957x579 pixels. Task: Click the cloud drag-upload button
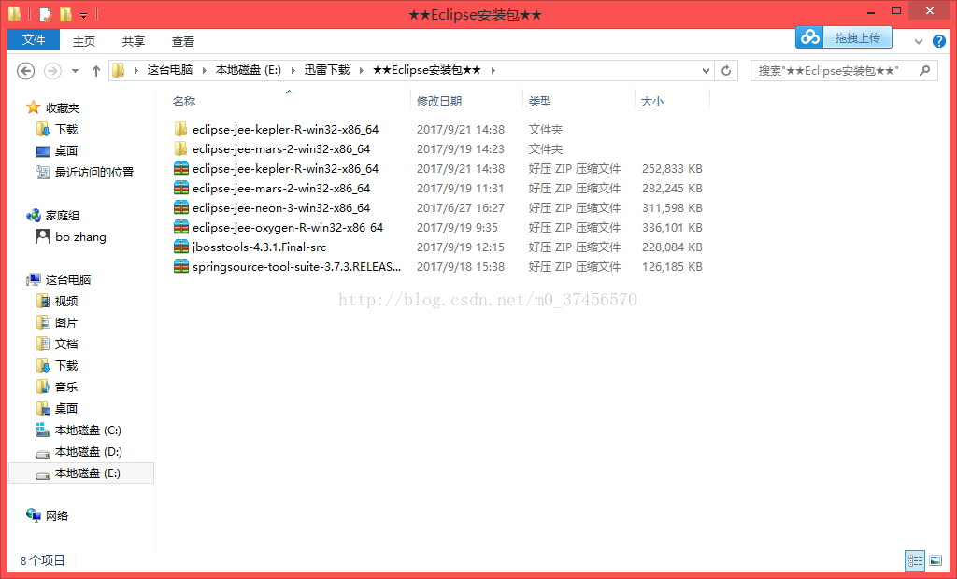pyautogui.click(x=844, y=37)
